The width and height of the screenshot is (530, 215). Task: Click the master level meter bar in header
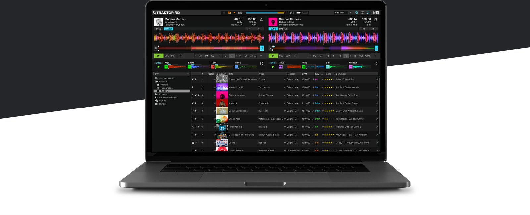(x=265, y=13)
